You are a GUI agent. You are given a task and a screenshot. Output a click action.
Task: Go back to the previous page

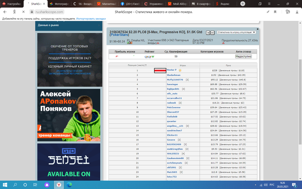5,12
